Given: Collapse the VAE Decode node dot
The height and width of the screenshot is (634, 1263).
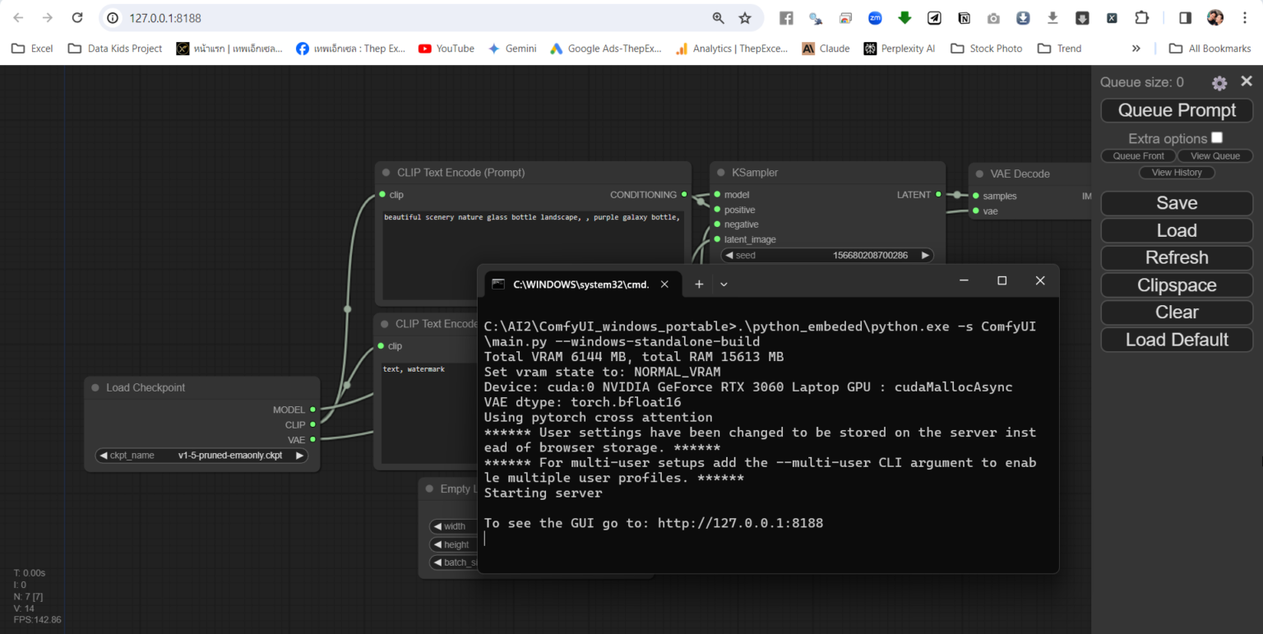Looking at the screenshot, I should coord(979,174).
